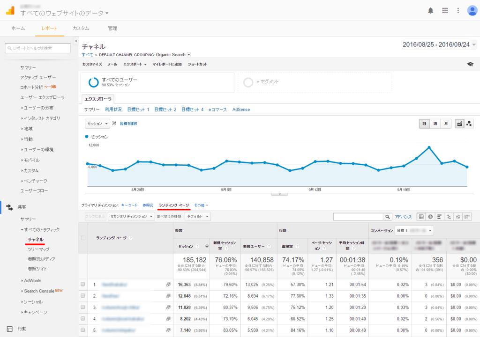Open the デフォルト sort type dropdown
Viewport: 480px width, 337px height.
[x=198, y=217]
